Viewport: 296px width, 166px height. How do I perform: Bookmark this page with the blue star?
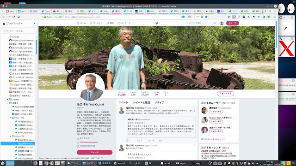(x=206, y=17)
